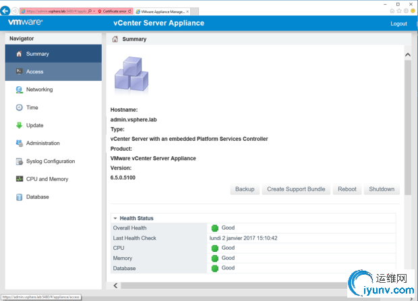This screenshot has height=301, width=418.
Task: Click the Navigator panel header
Action: 53,38
